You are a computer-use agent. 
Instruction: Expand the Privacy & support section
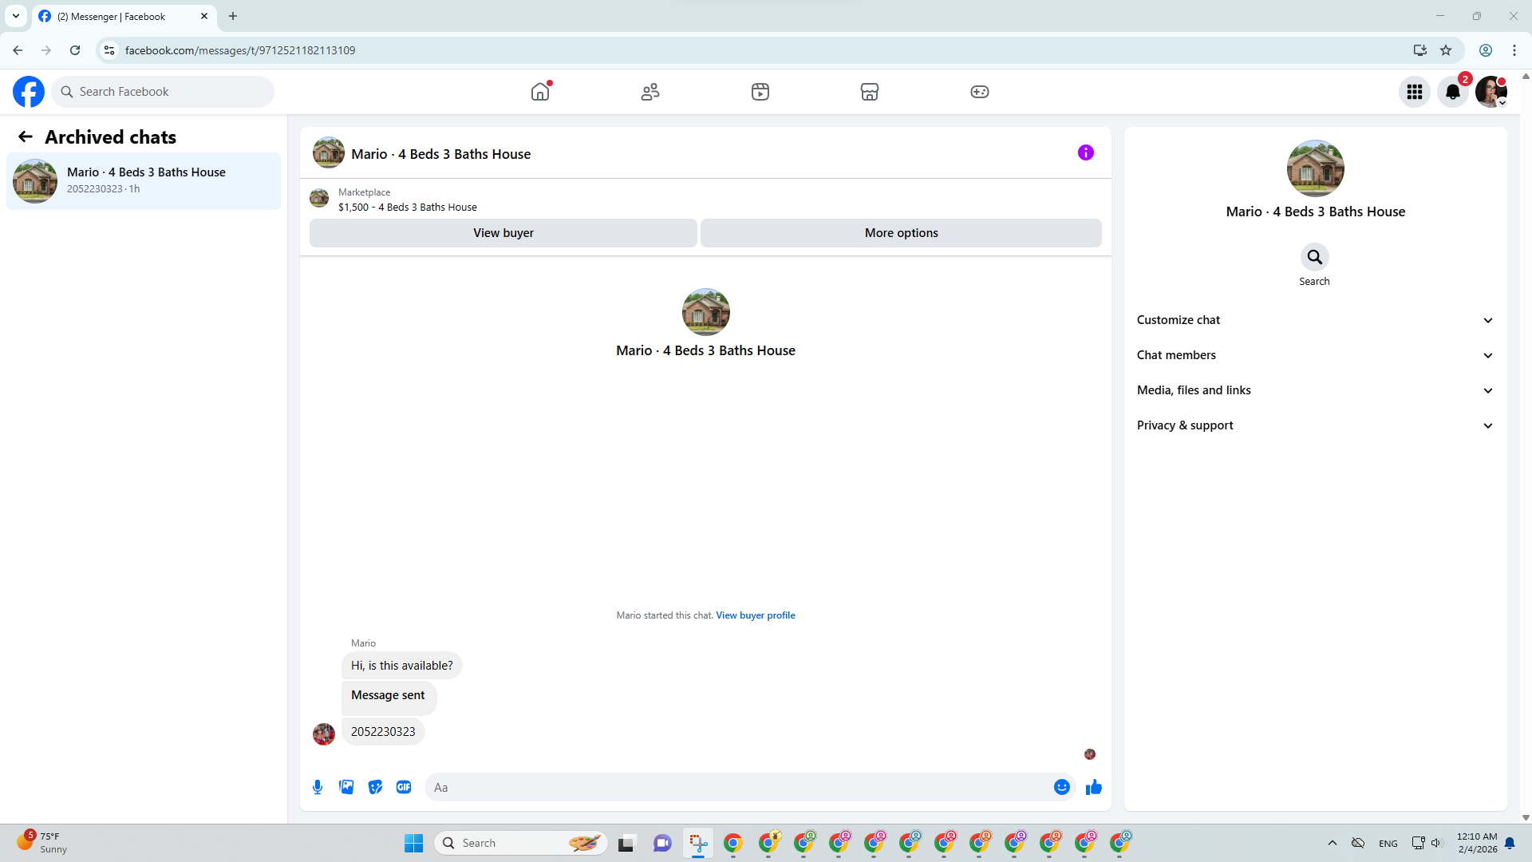click(x=1314, y=425)
